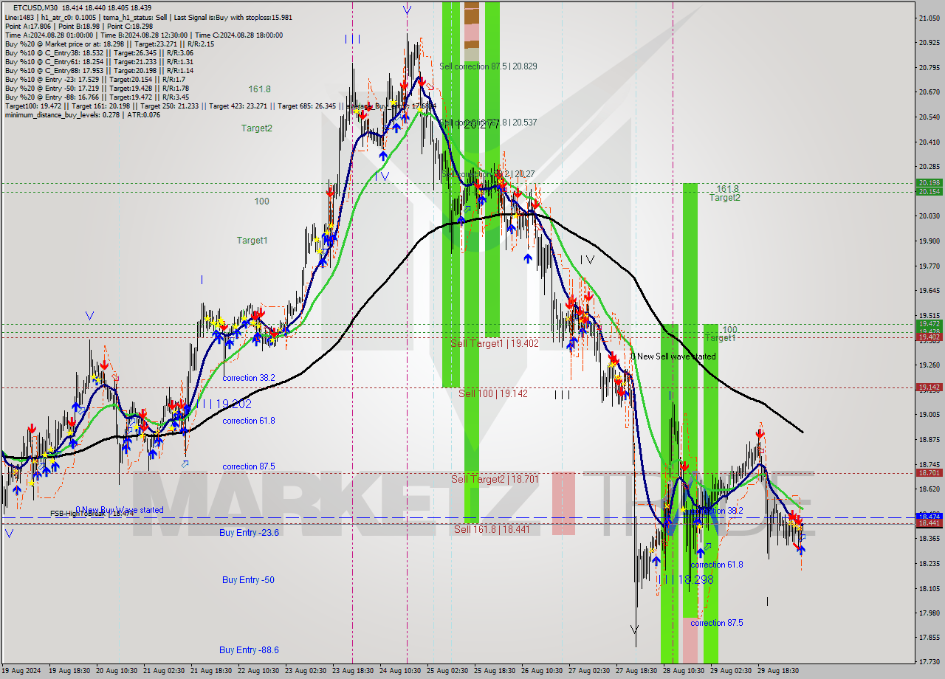This screenshot has height=679, width=945.
Task: Click the 'Buy Entry -23.6' label
Action: 249,532
